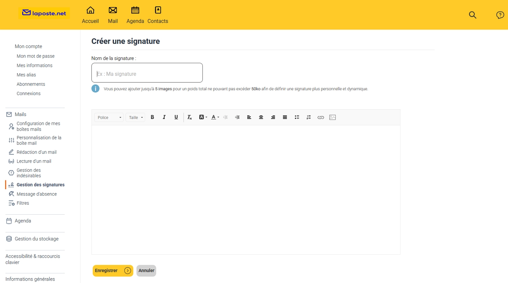Open Contacts from the top navigation
This screenshot has height=283, width=508.
(x=158, y=15)
